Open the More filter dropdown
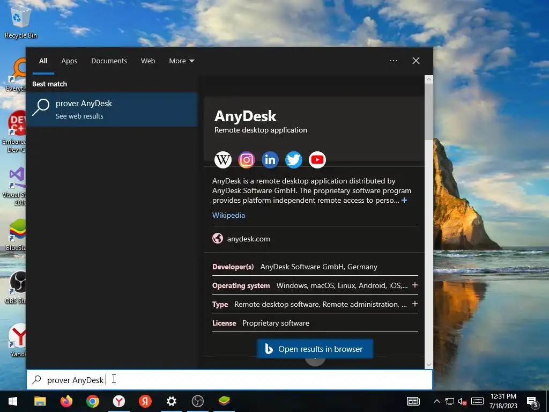 181,61
